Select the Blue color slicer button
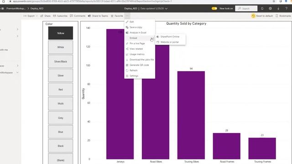292x164 pixels. 61,132
